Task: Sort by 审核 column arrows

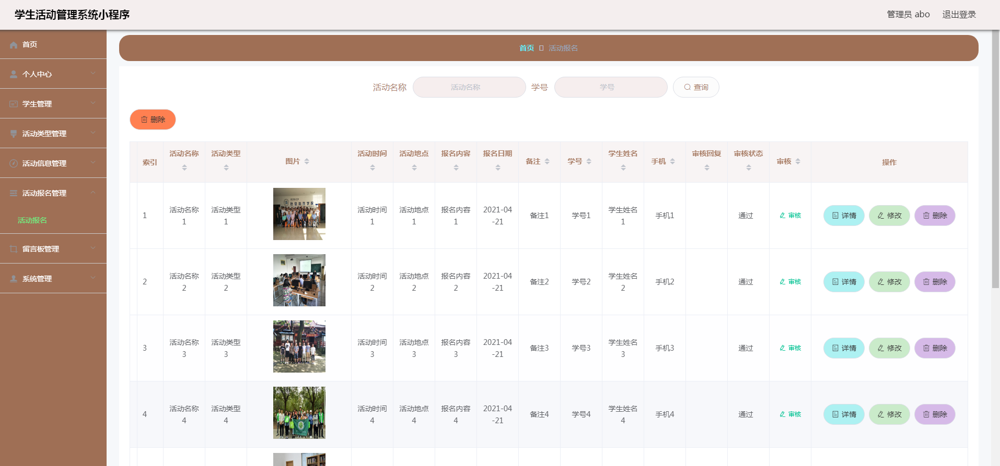Action: 798,162
